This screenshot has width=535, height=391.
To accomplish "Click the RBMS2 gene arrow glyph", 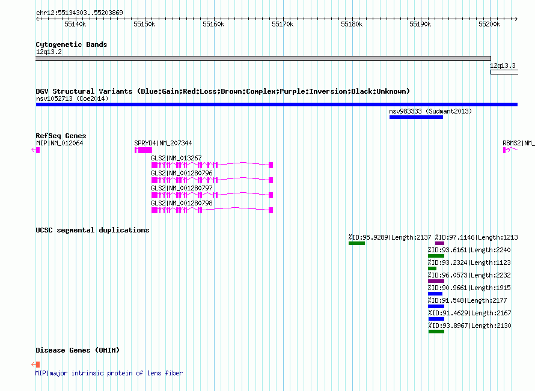I will click(510, 150).
